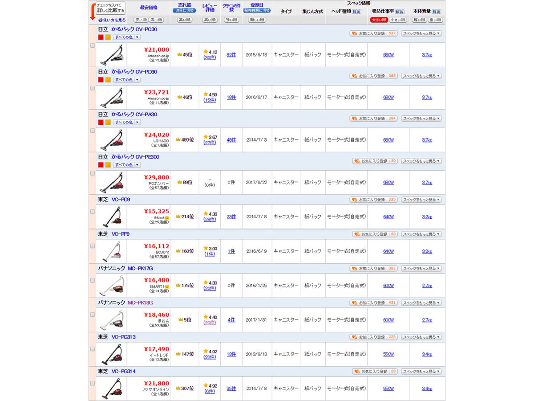
Task: Check the compare box for VC-PF9
Action: click(93, 246)
